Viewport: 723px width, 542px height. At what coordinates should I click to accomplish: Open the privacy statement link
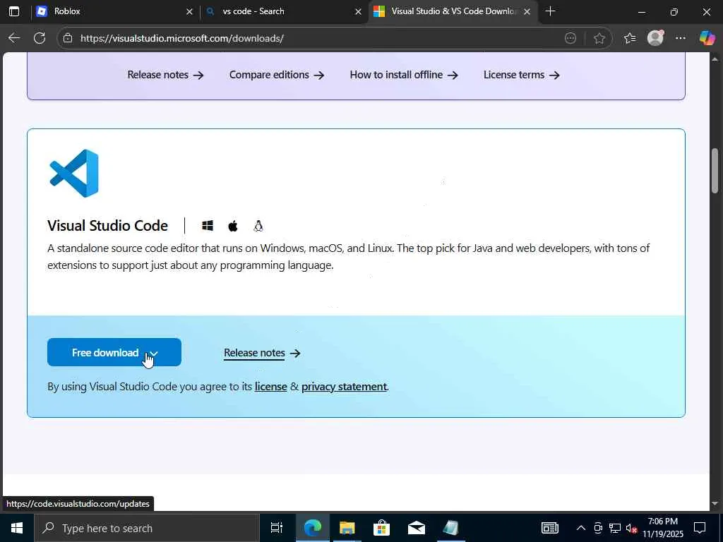tap(344, 387)
